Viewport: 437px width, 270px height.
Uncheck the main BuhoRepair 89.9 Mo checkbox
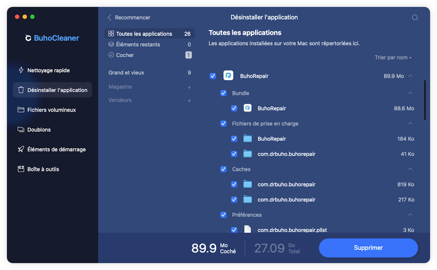click(213, 76)
